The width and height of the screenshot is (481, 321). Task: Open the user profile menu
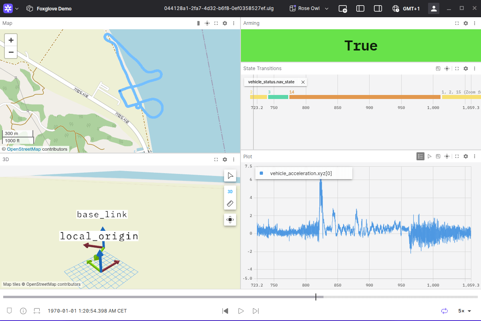[x=434, y=8]
